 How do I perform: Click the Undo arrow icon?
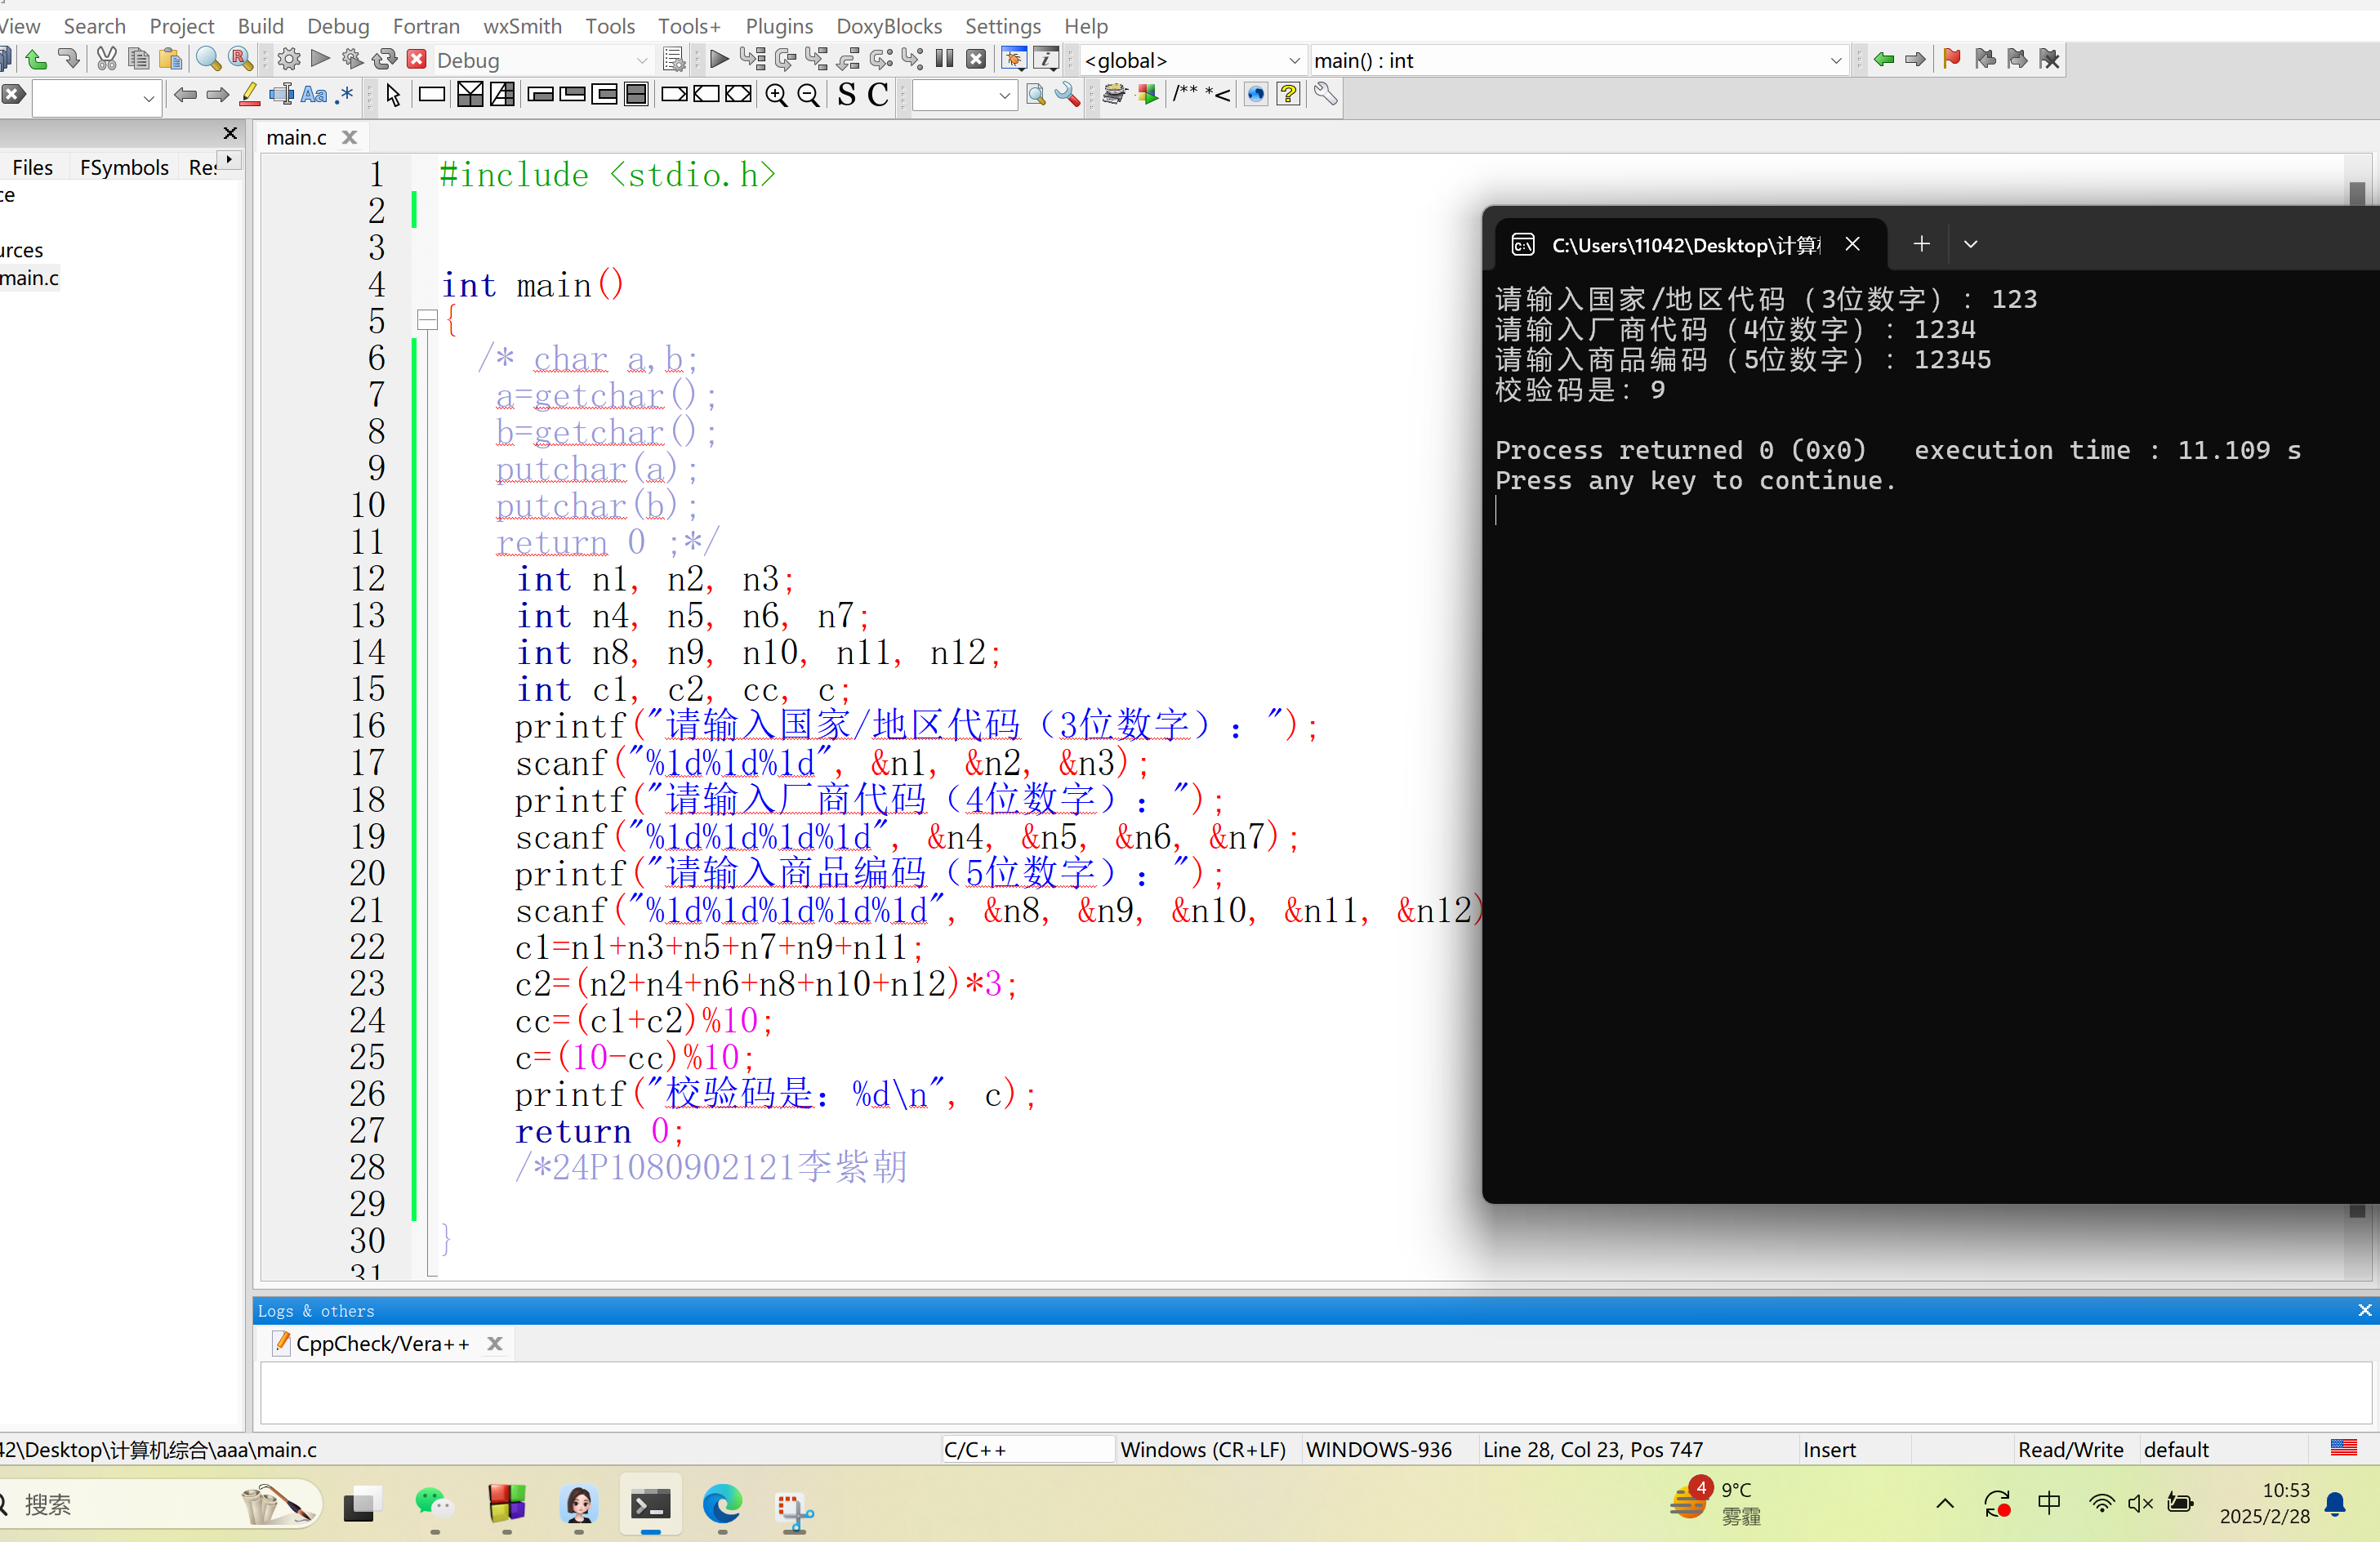pyautogui.click(x=36, y=59)
